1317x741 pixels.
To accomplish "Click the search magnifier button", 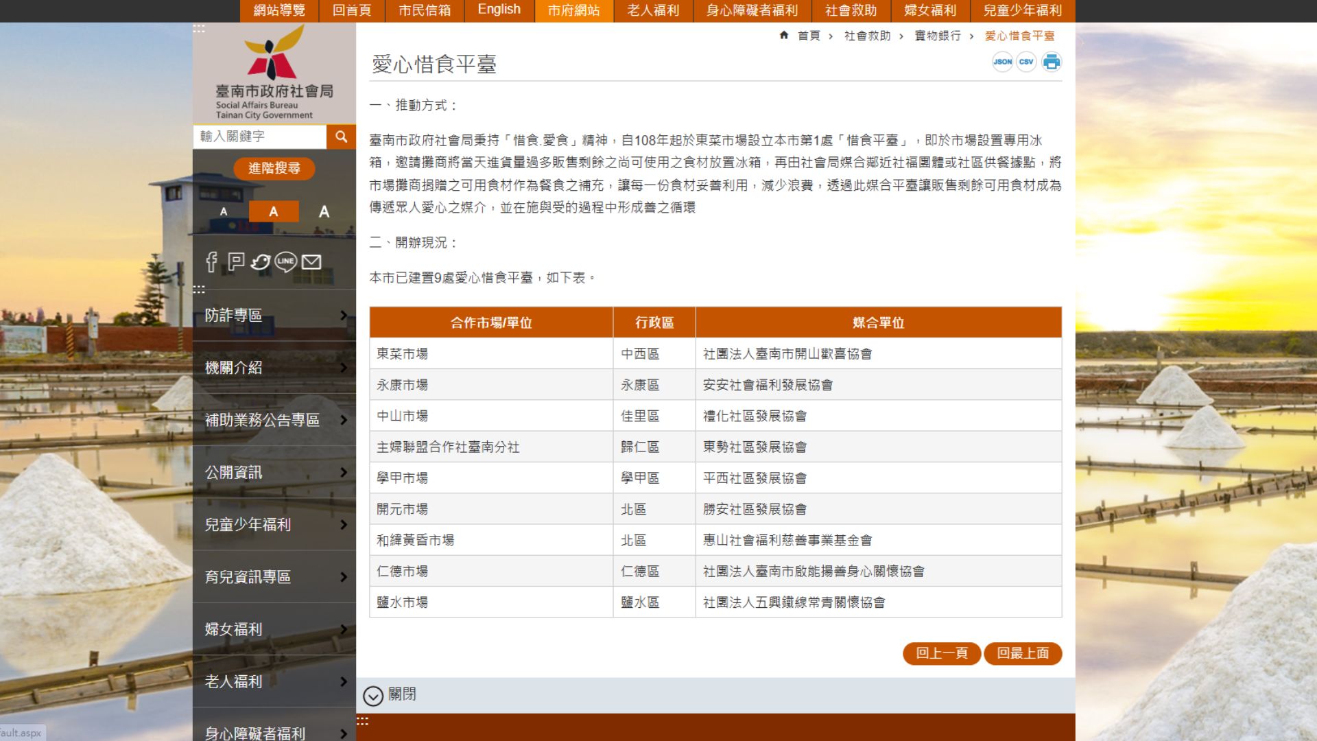I will pyautogui.click(x=341, y=137).
